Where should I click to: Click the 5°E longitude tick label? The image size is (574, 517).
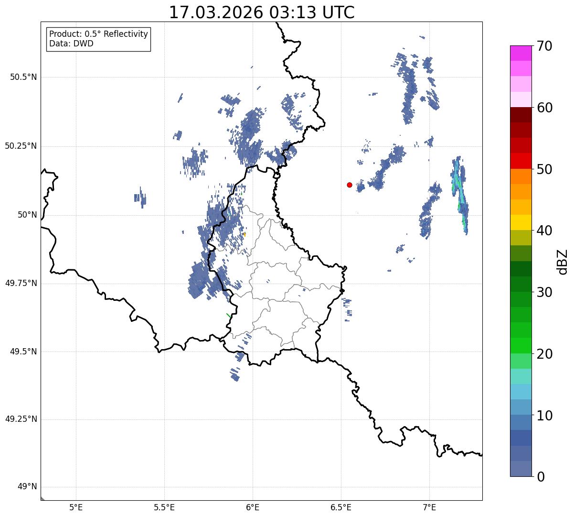coord(76,507)
